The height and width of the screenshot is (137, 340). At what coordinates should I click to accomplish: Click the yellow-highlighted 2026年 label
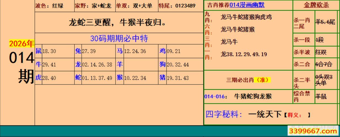tap(22, 43)
